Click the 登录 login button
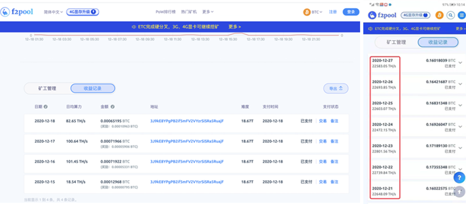This screenshot has width=466, height=204. click(351, 12)
